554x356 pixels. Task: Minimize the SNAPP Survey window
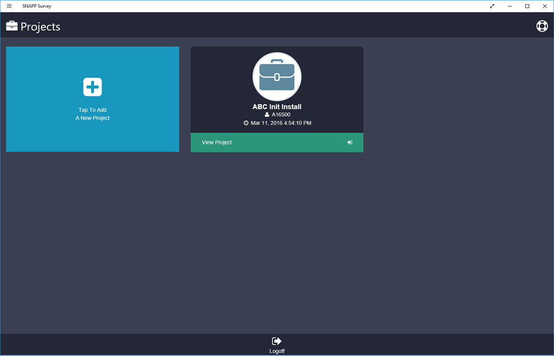point(509,6)
